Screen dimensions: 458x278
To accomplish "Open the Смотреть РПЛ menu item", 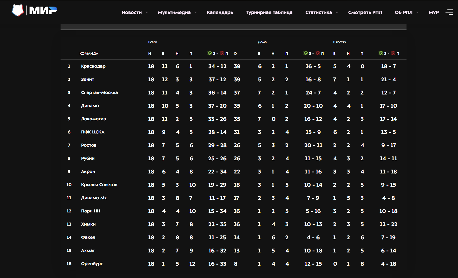I will point(365,12).
